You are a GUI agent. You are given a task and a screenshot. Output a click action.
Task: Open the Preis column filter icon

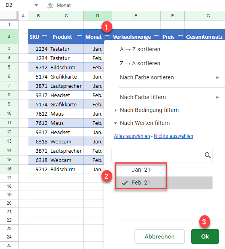click(180, 37)
